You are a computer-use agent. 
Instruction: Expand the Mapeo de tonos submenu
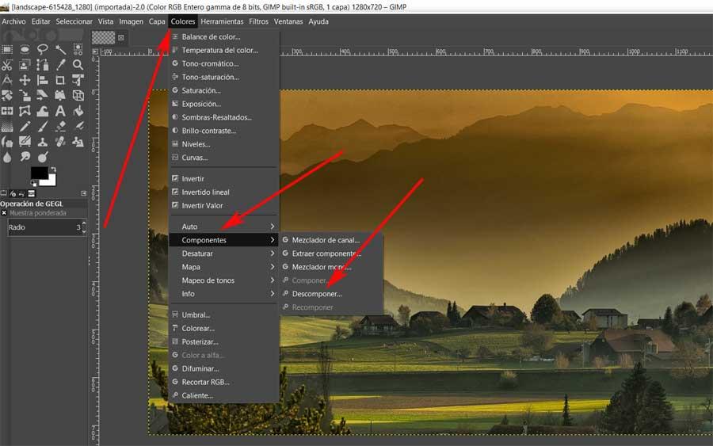click(223, 280)
